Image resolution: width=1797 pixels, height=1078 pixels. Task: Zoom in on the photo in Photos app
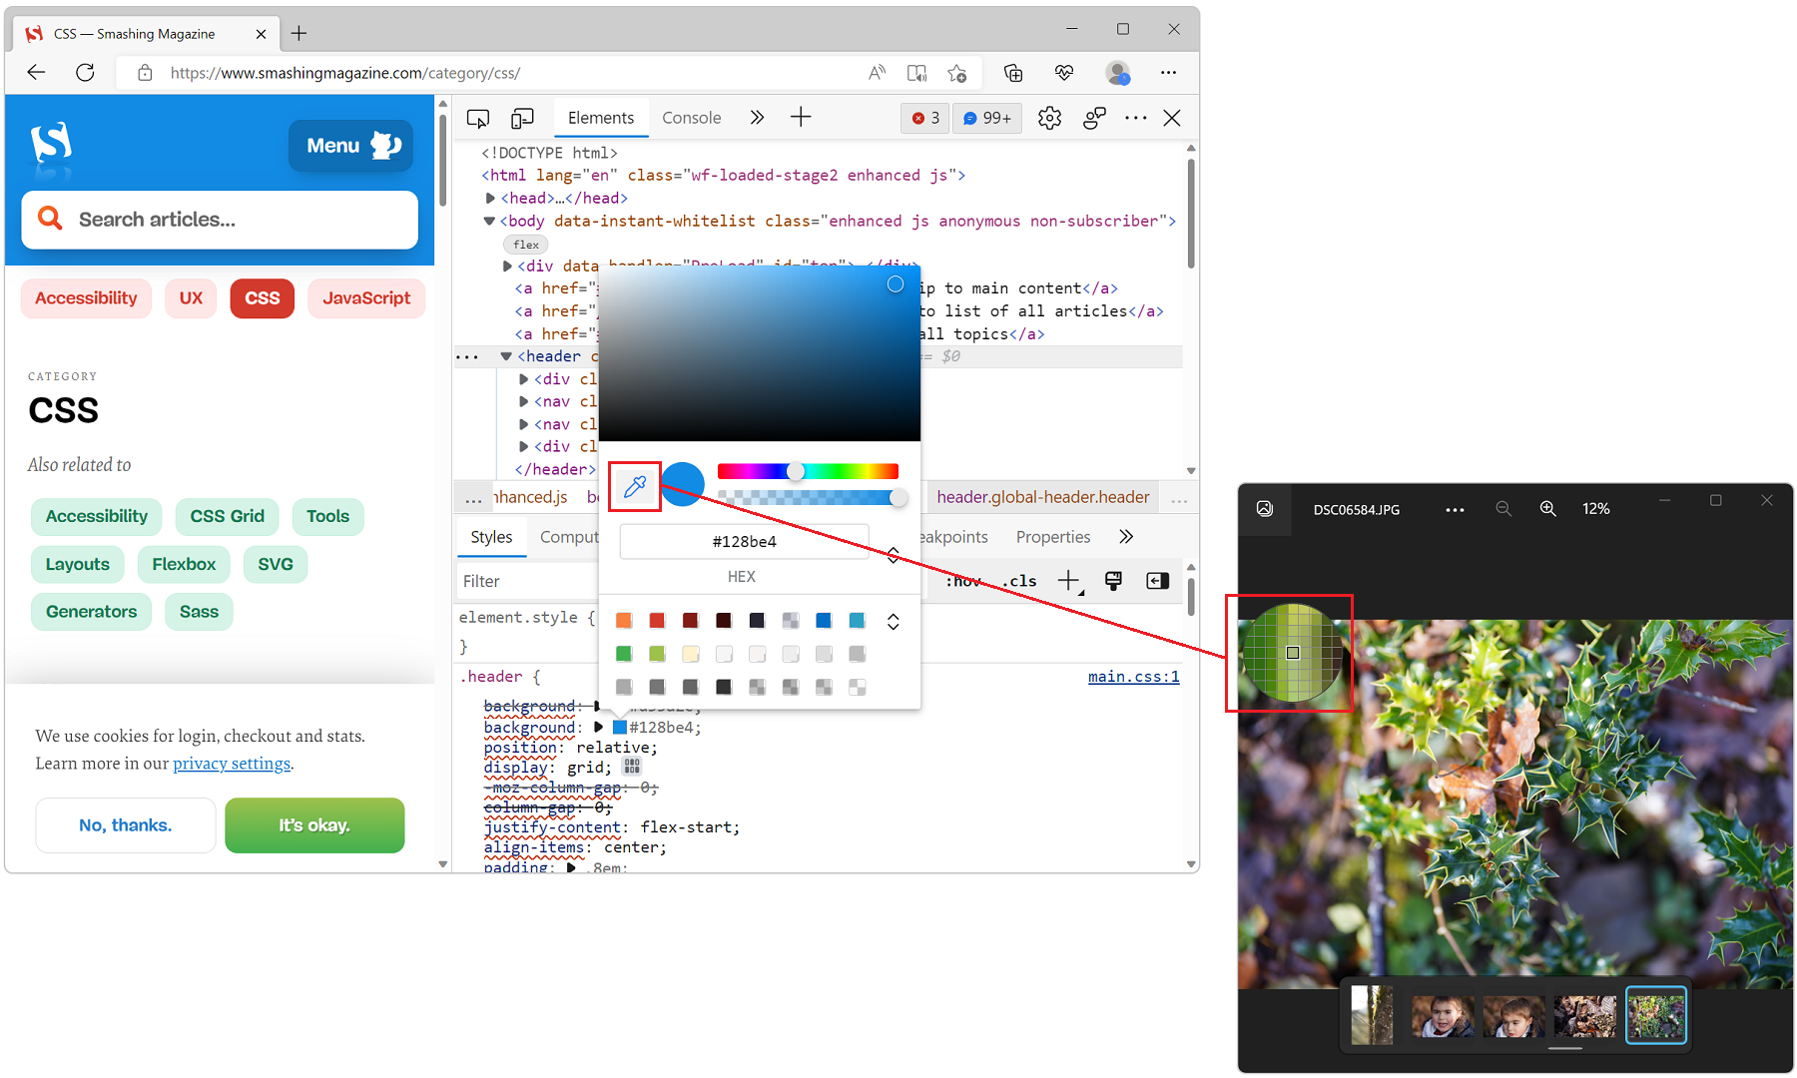pyautogui.click(x=1548, y=508)
